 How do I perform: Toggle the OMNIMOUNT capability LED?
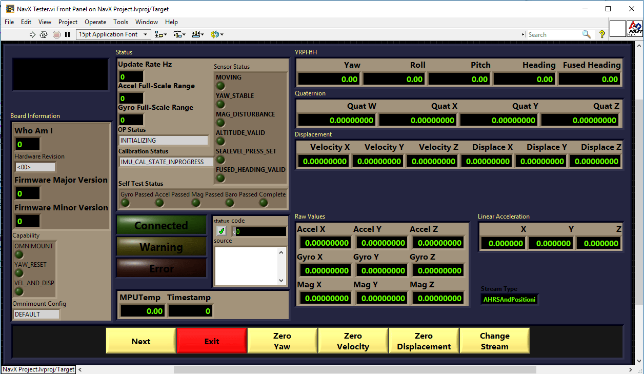click(18, 254)
